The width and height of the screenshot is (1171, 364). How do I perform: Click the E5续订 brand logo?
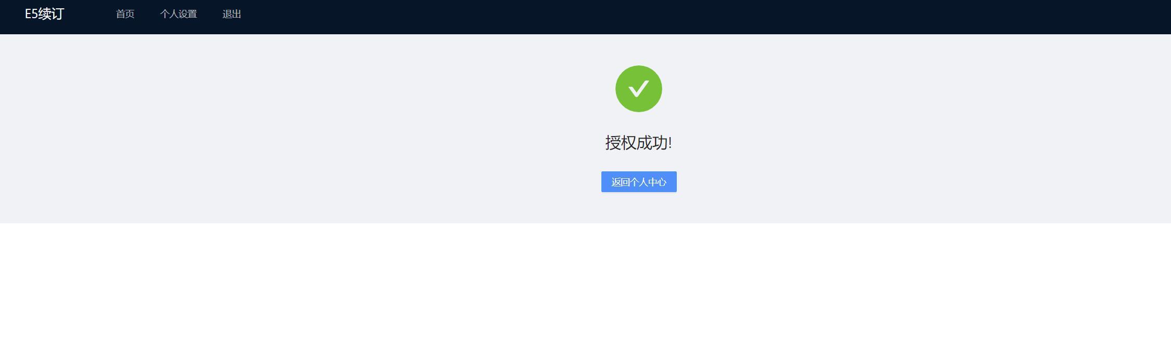click(x=44, y=14)
